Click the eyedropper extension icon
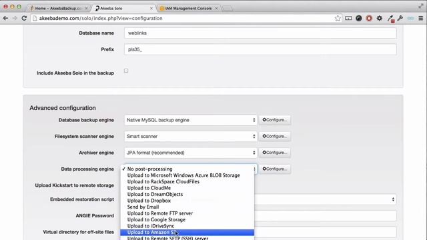This screenshot has width=427, height=240. click(x=390, y=19)
